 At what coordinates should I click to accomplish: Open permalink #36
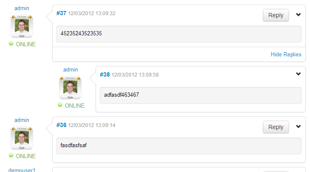[61, 125]
